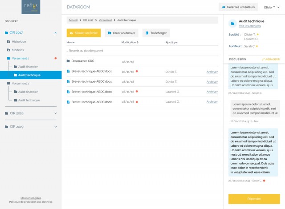This screenshot has height=209, width=285.
Task: Expand the CIR 2018 folder
Action: (x=55, y=113)
